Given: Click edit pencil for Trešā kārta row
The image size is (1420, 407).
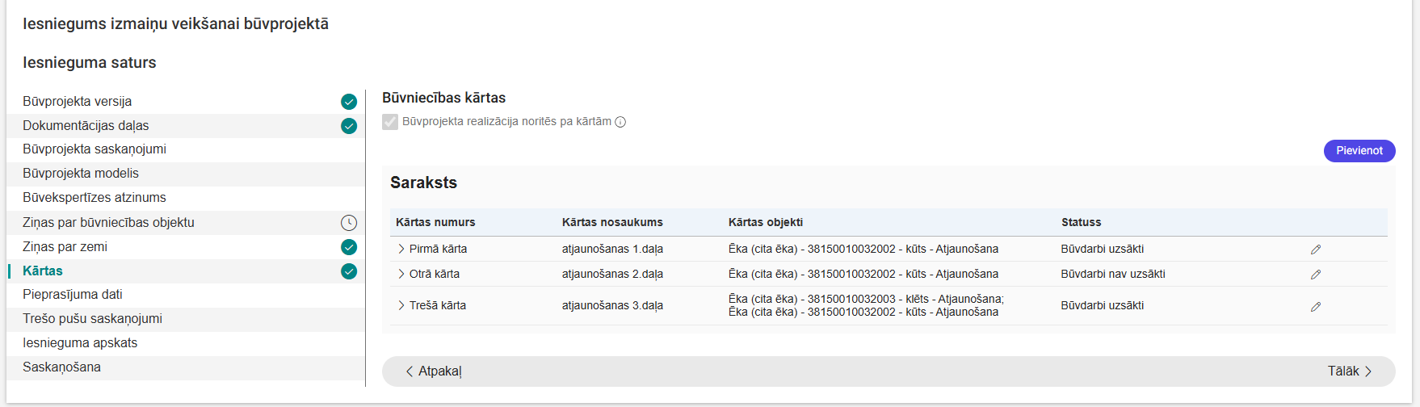Looking at the screenshot, I should point(1315,307).
